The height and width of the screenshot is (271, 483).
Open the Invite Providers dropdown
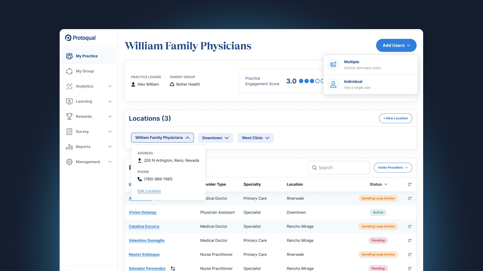point(393,168)
